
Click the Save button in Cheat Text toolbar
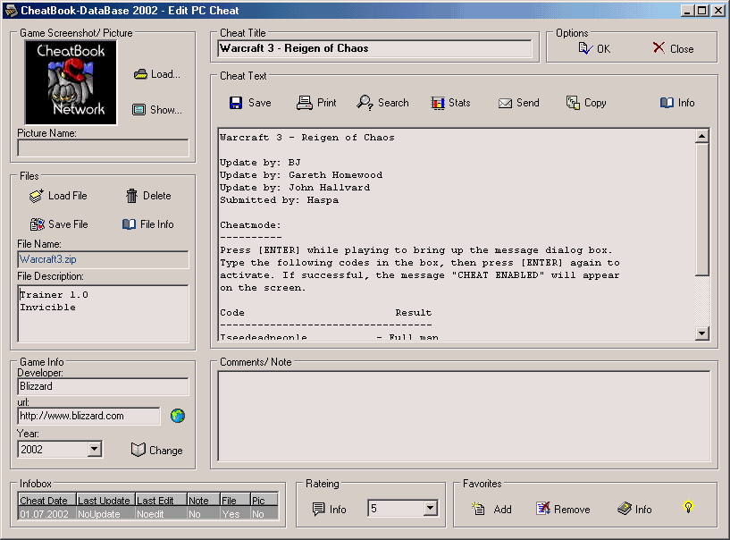pyautogui.click(x=250, y=103)
